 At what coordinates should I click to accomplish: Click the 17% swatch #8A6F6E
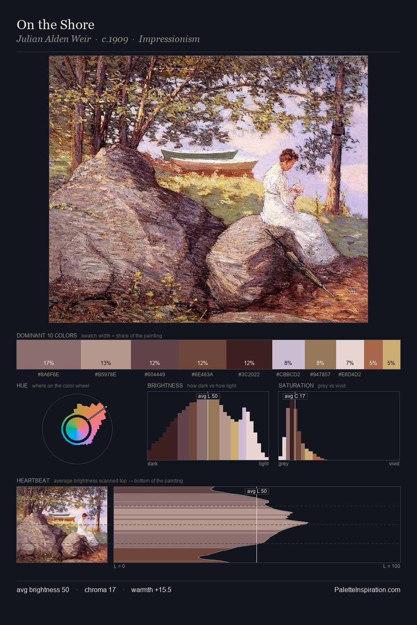(48, 355)
